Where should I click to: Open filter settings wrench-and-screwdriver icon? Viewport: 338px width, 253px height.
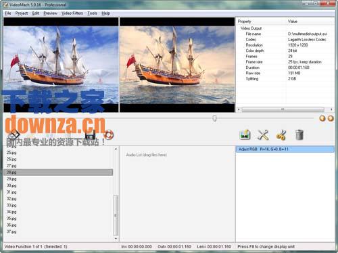click(263, 135)
